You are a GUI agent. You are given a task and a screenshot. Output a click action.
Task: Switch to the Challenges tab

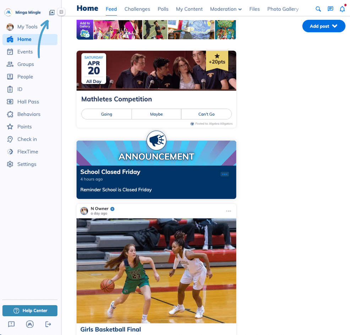pos(137,9)
